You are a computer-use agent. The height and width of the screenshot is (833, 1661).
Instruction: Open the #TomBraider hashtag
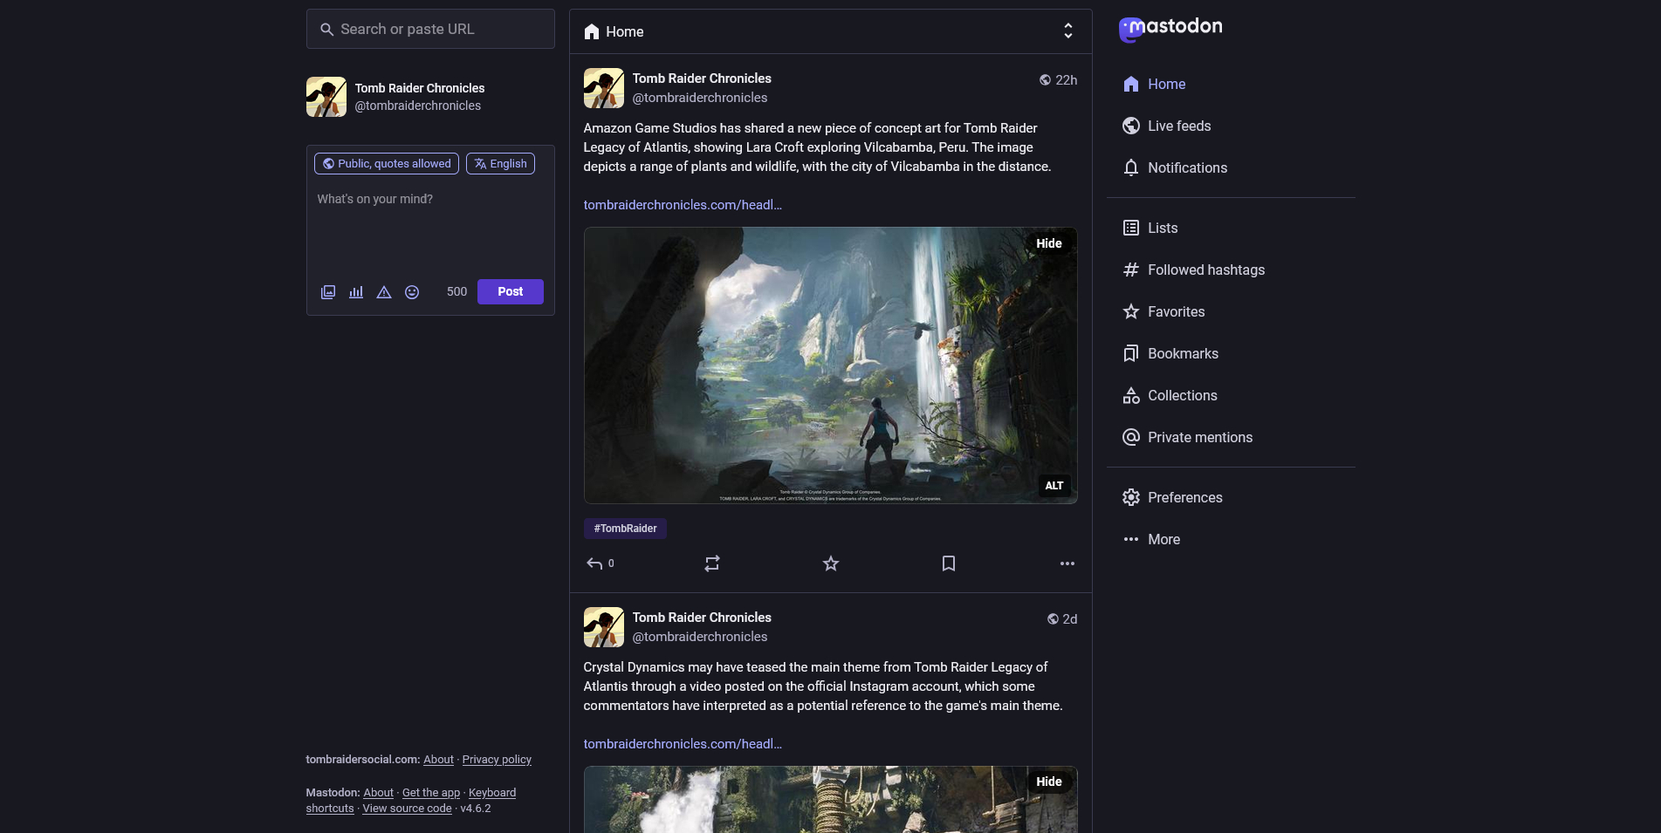625,529
